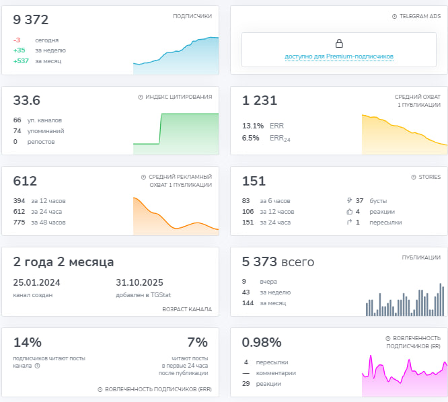Click the gray publications bar chart
Image resolution: width=448 pixels, height=402 pixels.
404,299
